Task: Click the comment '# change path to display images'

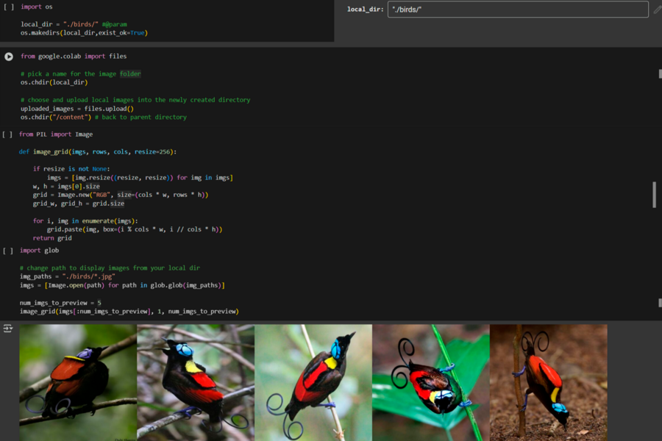Action: pos(110,268)
